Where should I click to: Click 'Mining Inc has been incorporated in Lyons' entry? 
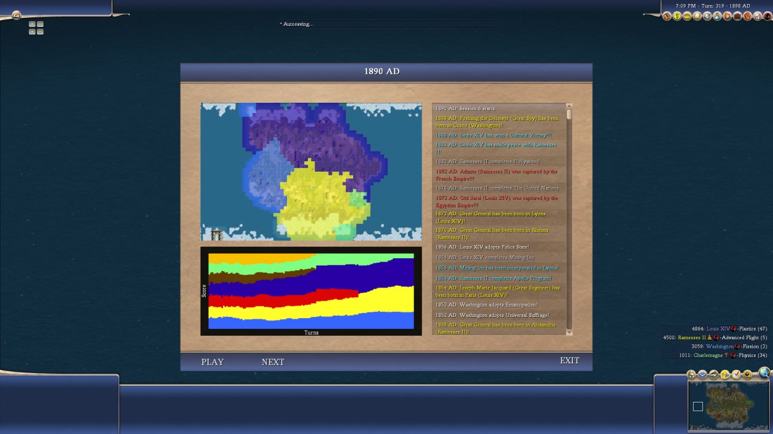point(497,268)
